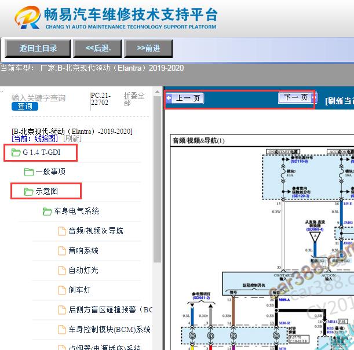The height and width of the screenshot is (350, 354).
Task: Select 示意图 tree label
Action: tap(47, 191)
